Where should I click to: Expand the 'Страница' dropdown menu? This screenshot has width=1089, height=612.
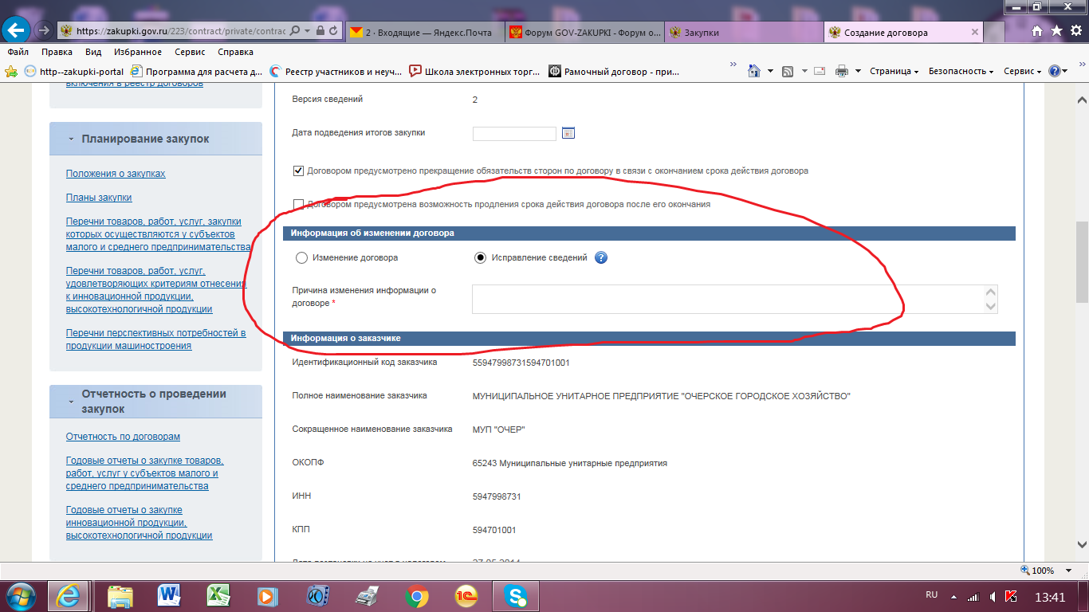pyautogui.click(x=894, y=71)
